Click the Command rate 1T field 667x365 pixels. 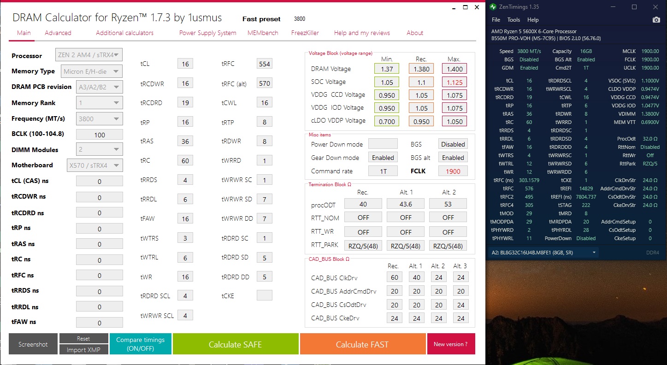tap(383, 171)
